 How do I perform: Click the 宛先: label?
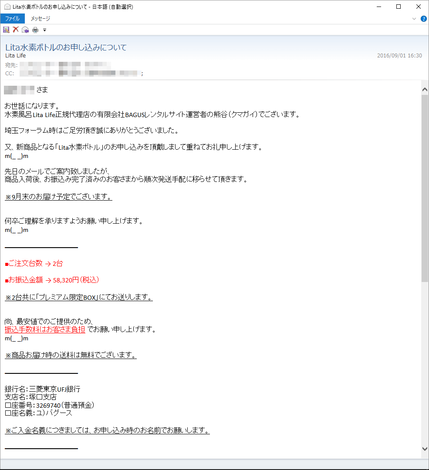11,65
